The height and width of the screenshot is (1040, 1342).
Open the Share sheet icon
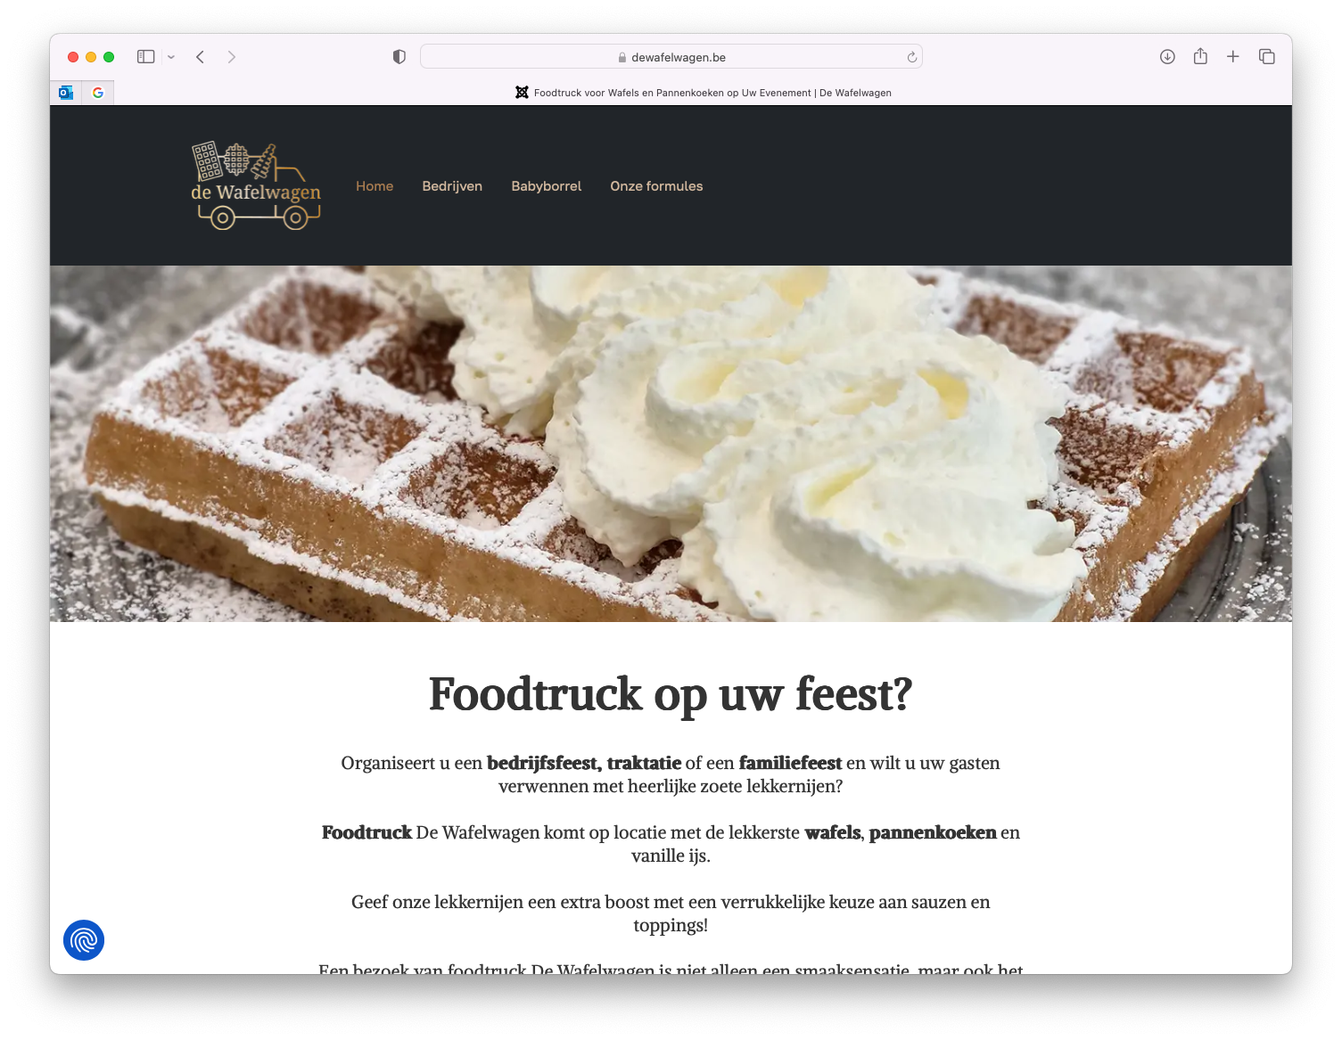tap(1200, 56)
